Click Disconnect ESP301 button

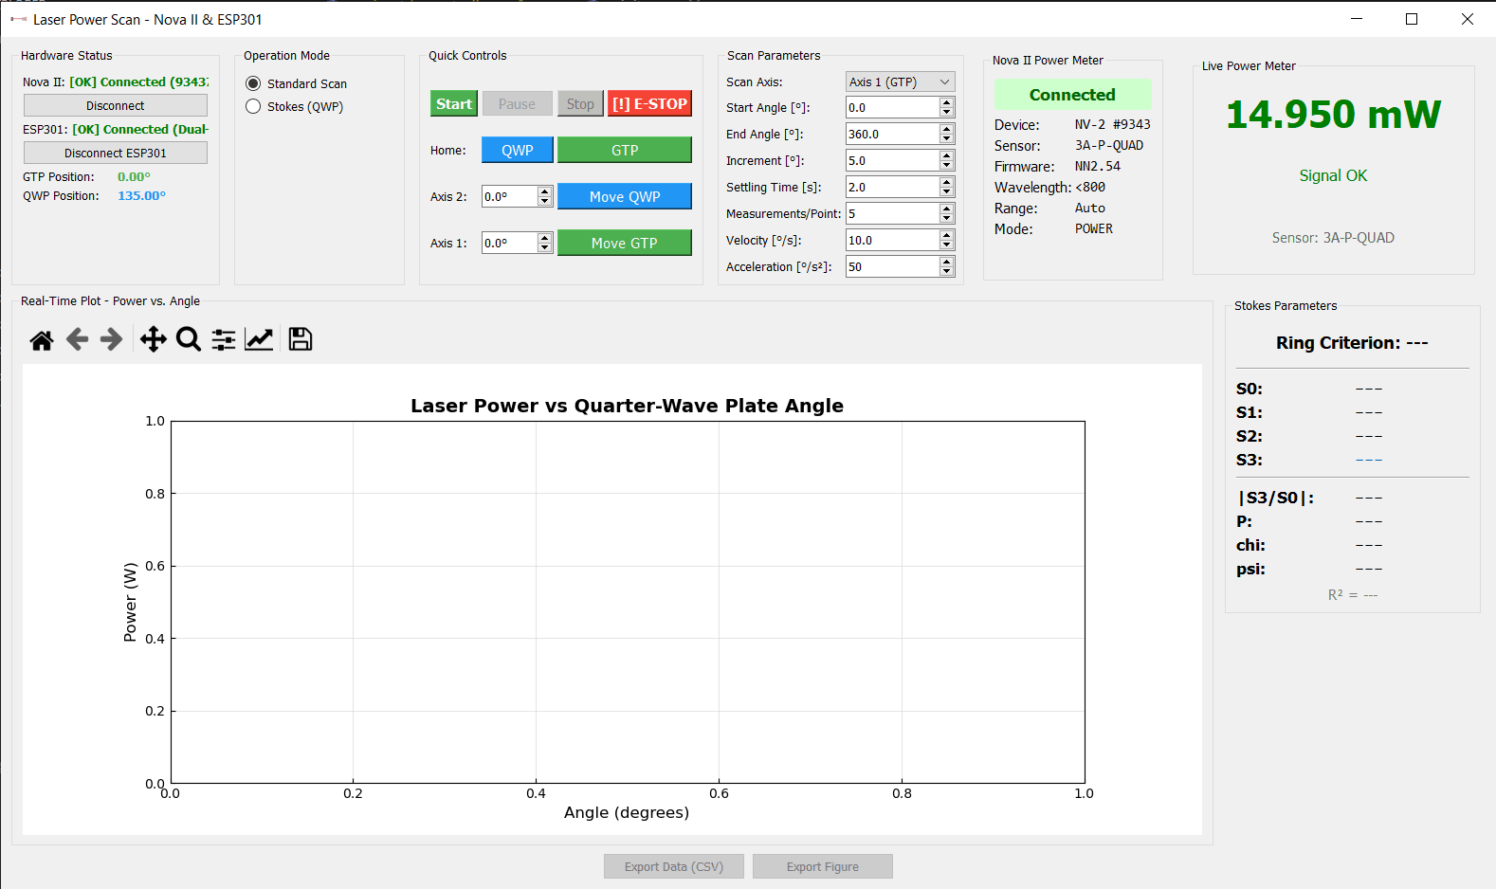pos(115,153)
